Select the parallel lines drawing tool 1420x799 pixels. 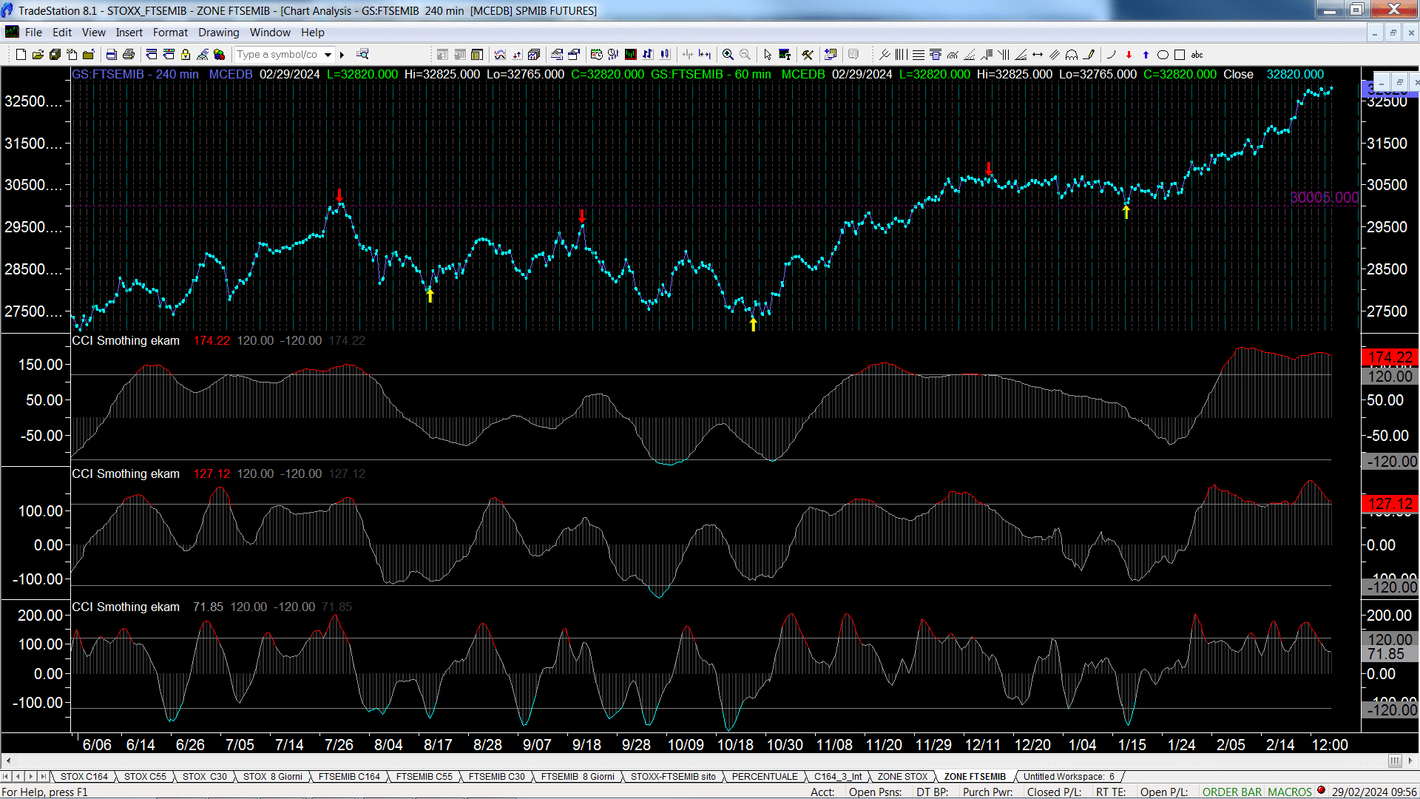coord(1055,54)
